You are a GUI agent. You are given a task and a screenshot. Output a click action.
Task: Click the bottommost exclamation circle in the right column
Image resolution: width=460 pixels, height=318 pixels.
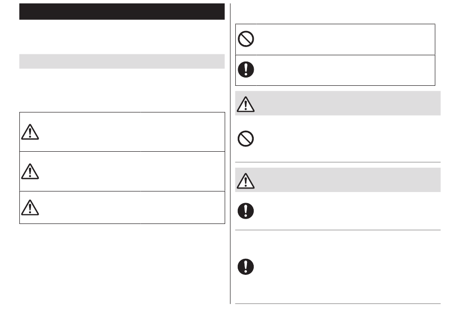[246, 267]
